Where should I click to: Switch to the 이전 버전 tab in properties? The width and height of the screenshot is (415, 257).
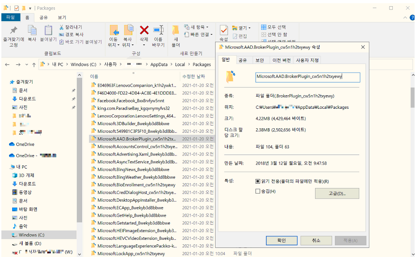282,60
